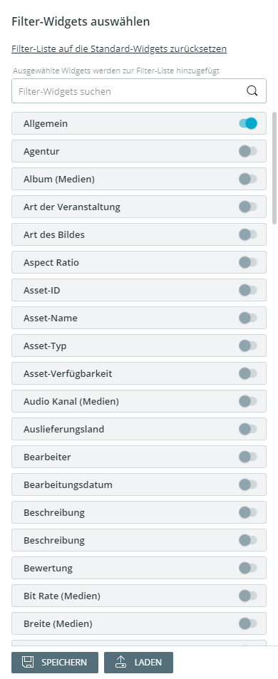The image size is (278, 679).
Task: Click the SPEICHERN button
Action: (x=55, y=663)
